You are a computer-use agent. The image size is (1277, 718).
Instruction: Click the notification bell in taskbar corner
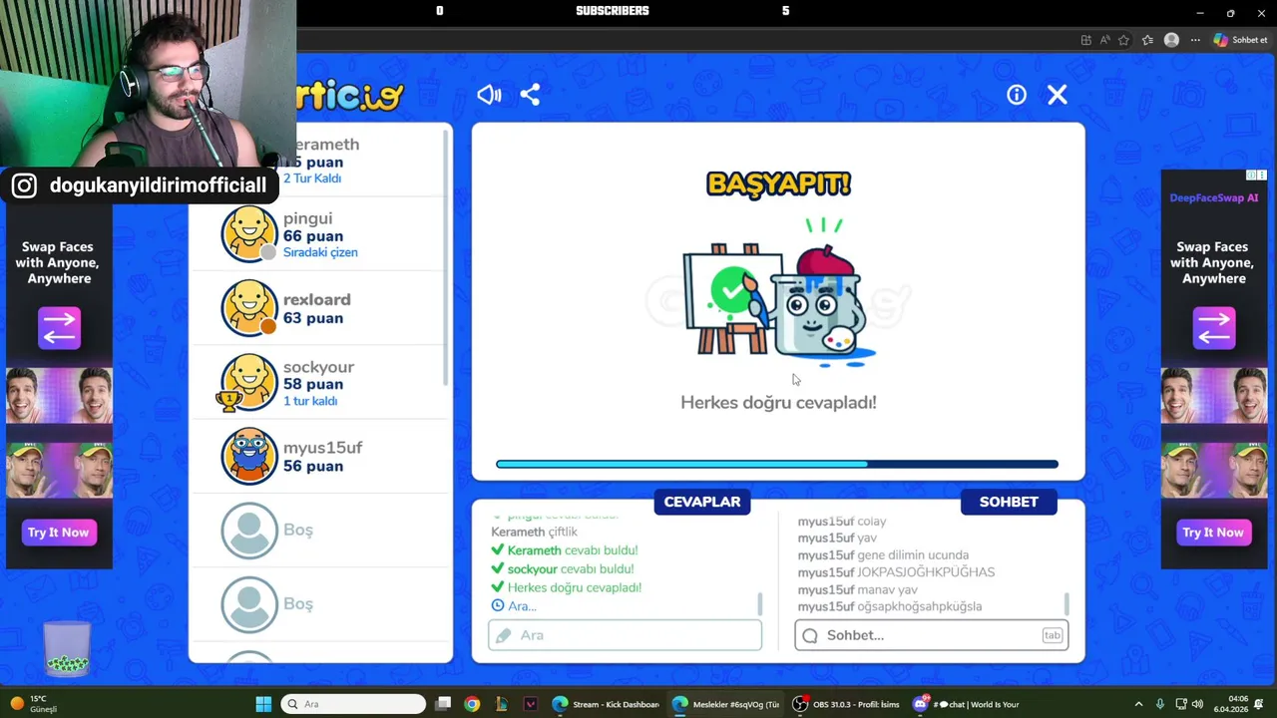tap(1260, 704)
